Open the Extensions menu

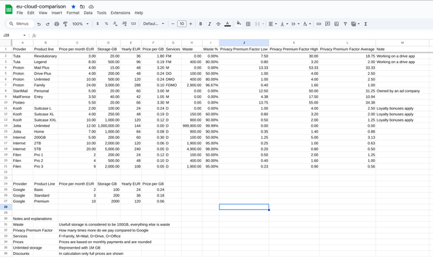120,13
